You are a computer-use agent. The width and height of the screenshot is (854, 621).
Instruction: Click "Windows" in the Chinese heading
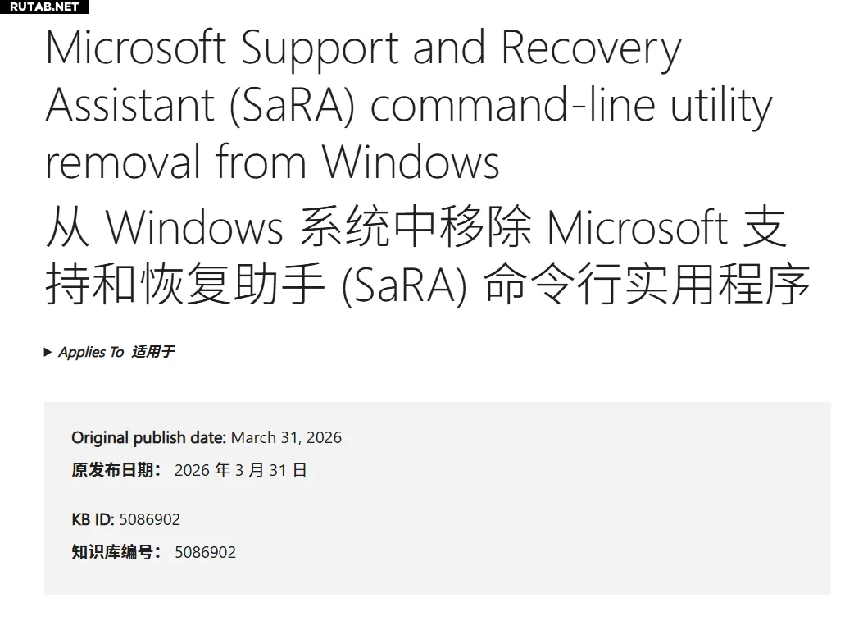[195, 227]
